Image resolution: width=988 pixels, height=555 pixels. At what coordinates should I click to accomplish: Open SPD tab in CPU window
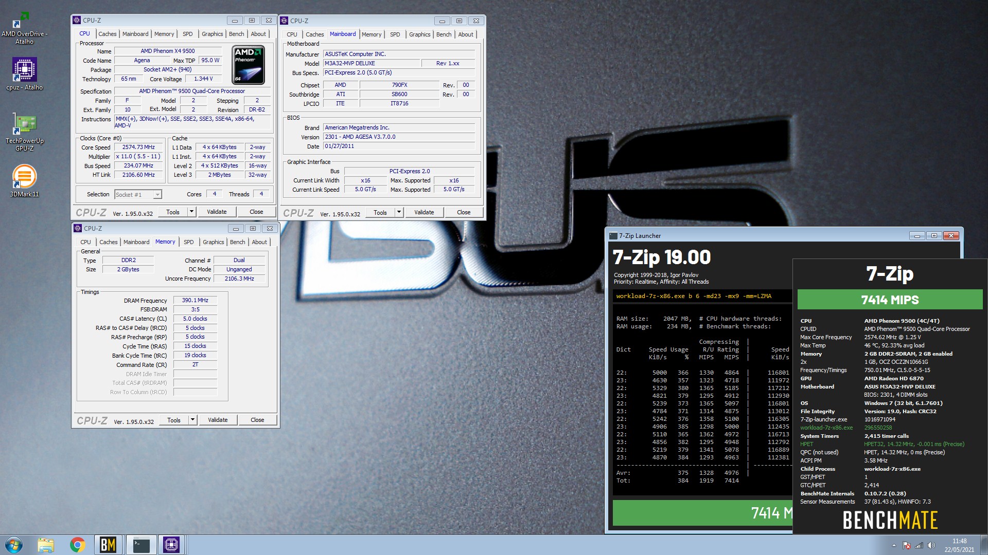click(x=188, y=34)
